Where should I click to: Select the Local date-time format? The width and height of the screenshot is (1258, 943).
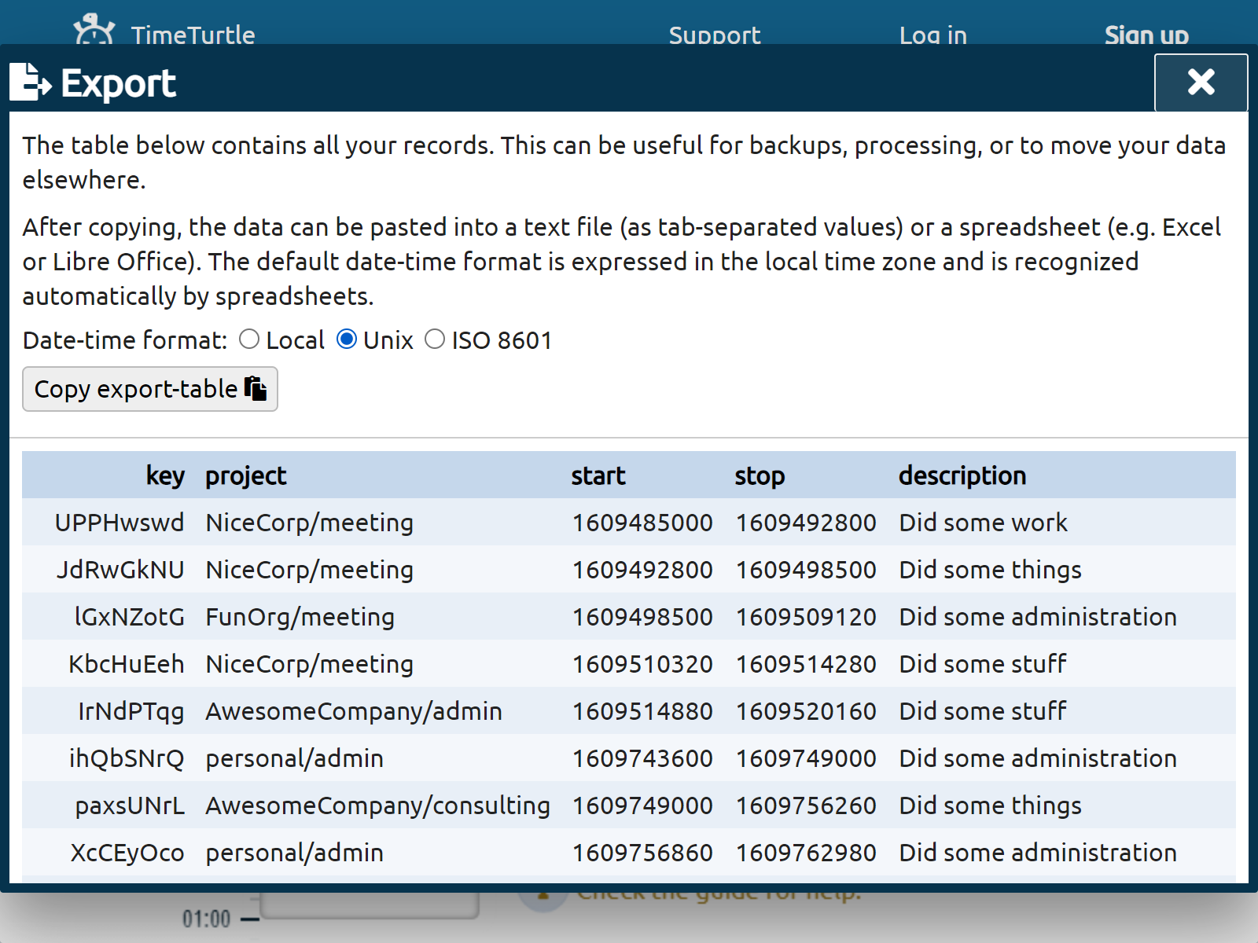tap(249, 339)
